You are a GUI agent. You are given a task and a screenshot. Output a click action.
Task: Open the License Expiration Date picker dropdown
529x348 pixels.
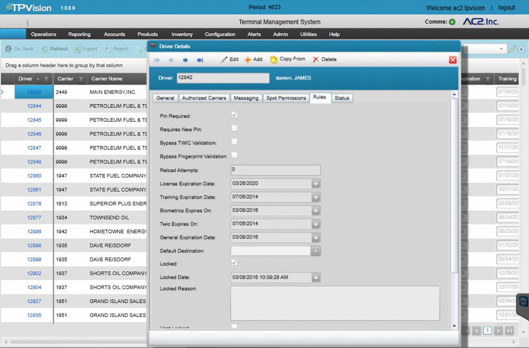pyautogui.click(x=316, y=183)
